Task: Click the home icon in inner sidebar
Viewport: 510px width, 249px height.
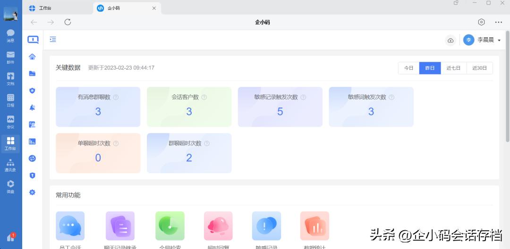Action: tap(32, 57)
